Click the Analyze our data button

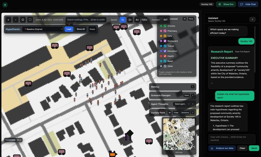click(x=222, y=148)
